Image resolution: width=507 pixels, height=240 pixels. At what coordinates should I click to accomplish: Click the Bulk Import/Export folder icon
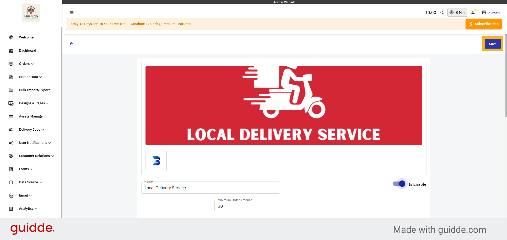coord(11,90)
